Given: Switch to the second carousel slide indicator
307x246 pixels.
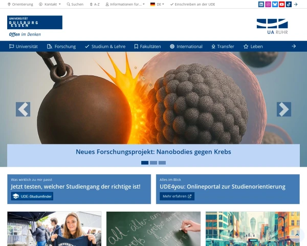Looking at the screenshot, I should coord(153,162).
